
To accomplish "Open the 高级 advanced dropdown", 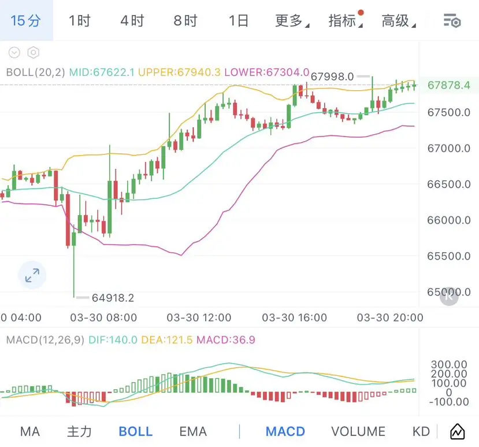I will 398,21.
